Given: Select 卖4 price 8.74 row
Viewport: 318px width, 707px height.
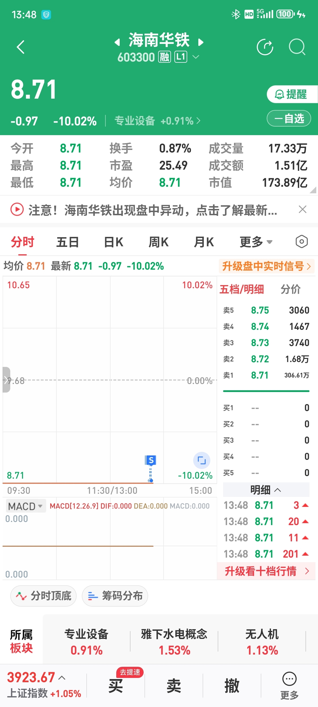Looking at the screenshot, I should 266,326.
